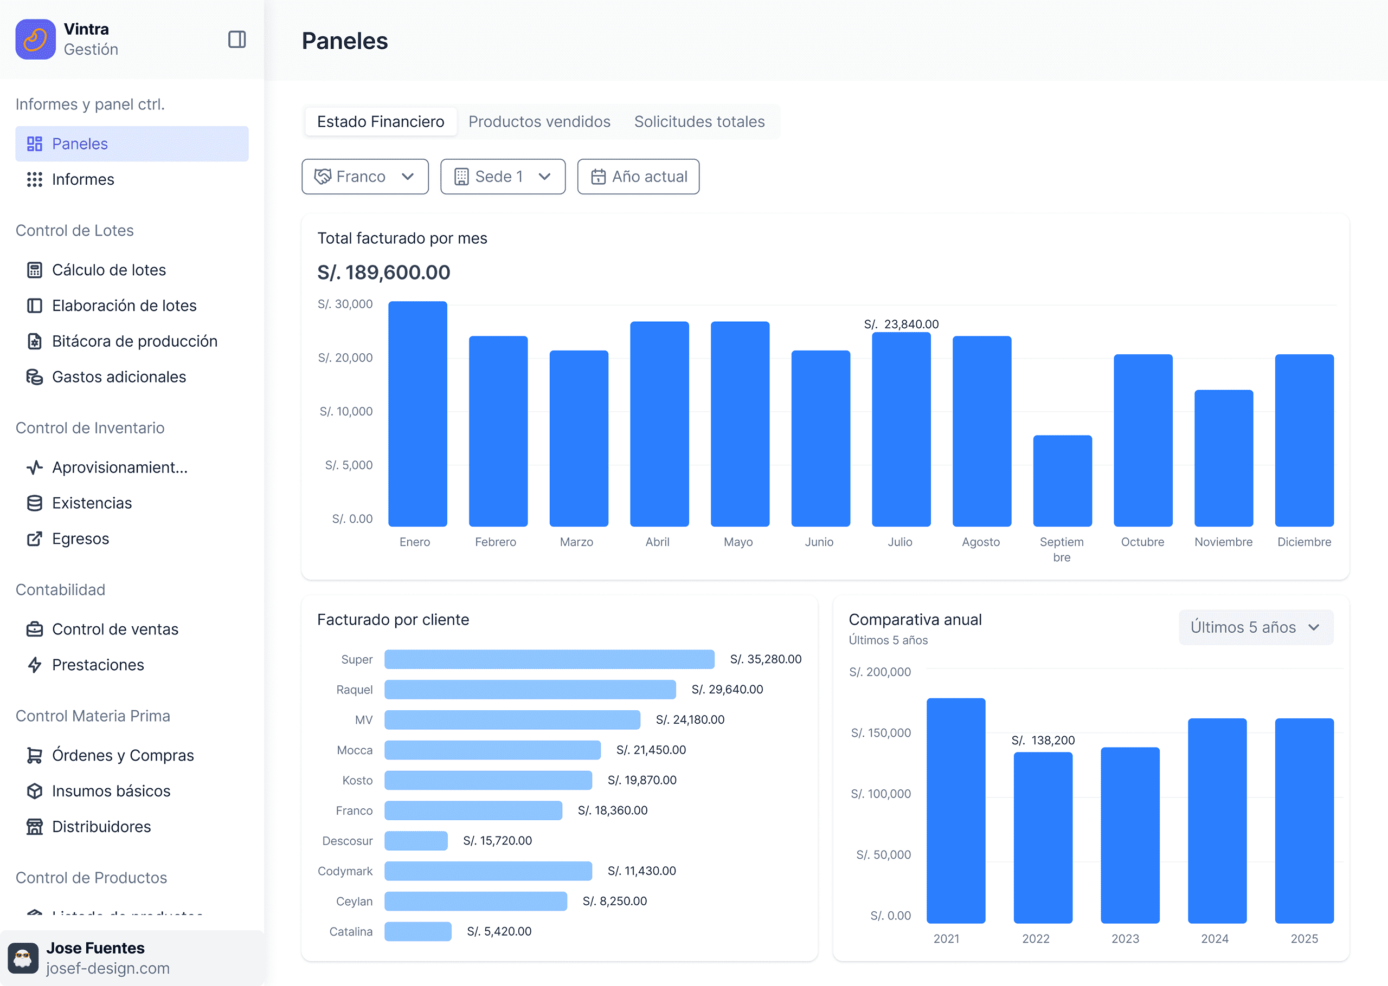Click the 2022 bar in Comparativa anual
The height and width of the screenshot is (986, 1388).
click(x=1043, y=838)
